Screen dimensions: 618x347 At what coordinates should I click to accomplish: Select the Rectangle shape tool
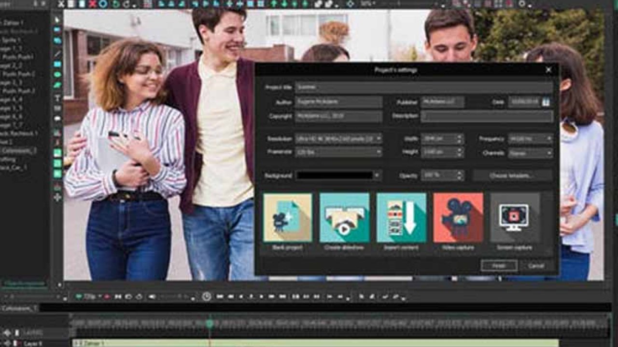57,64
